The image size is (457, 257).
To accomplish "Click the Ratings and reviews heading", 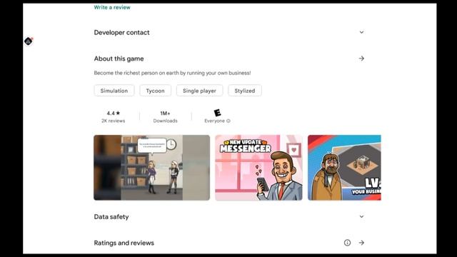I will pyautogui.click(x=124, y=243).
